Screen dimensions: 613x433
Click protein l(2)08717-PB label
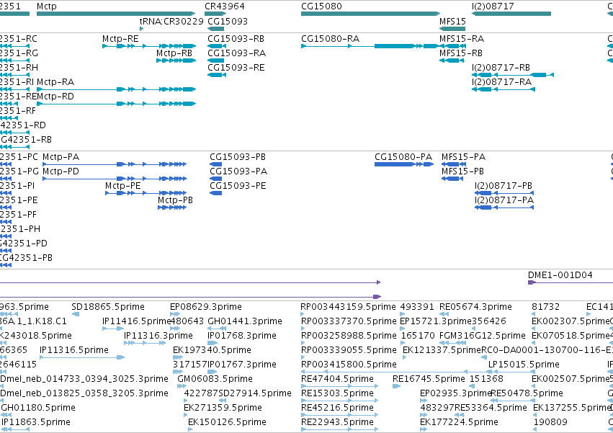coord(504,186)
